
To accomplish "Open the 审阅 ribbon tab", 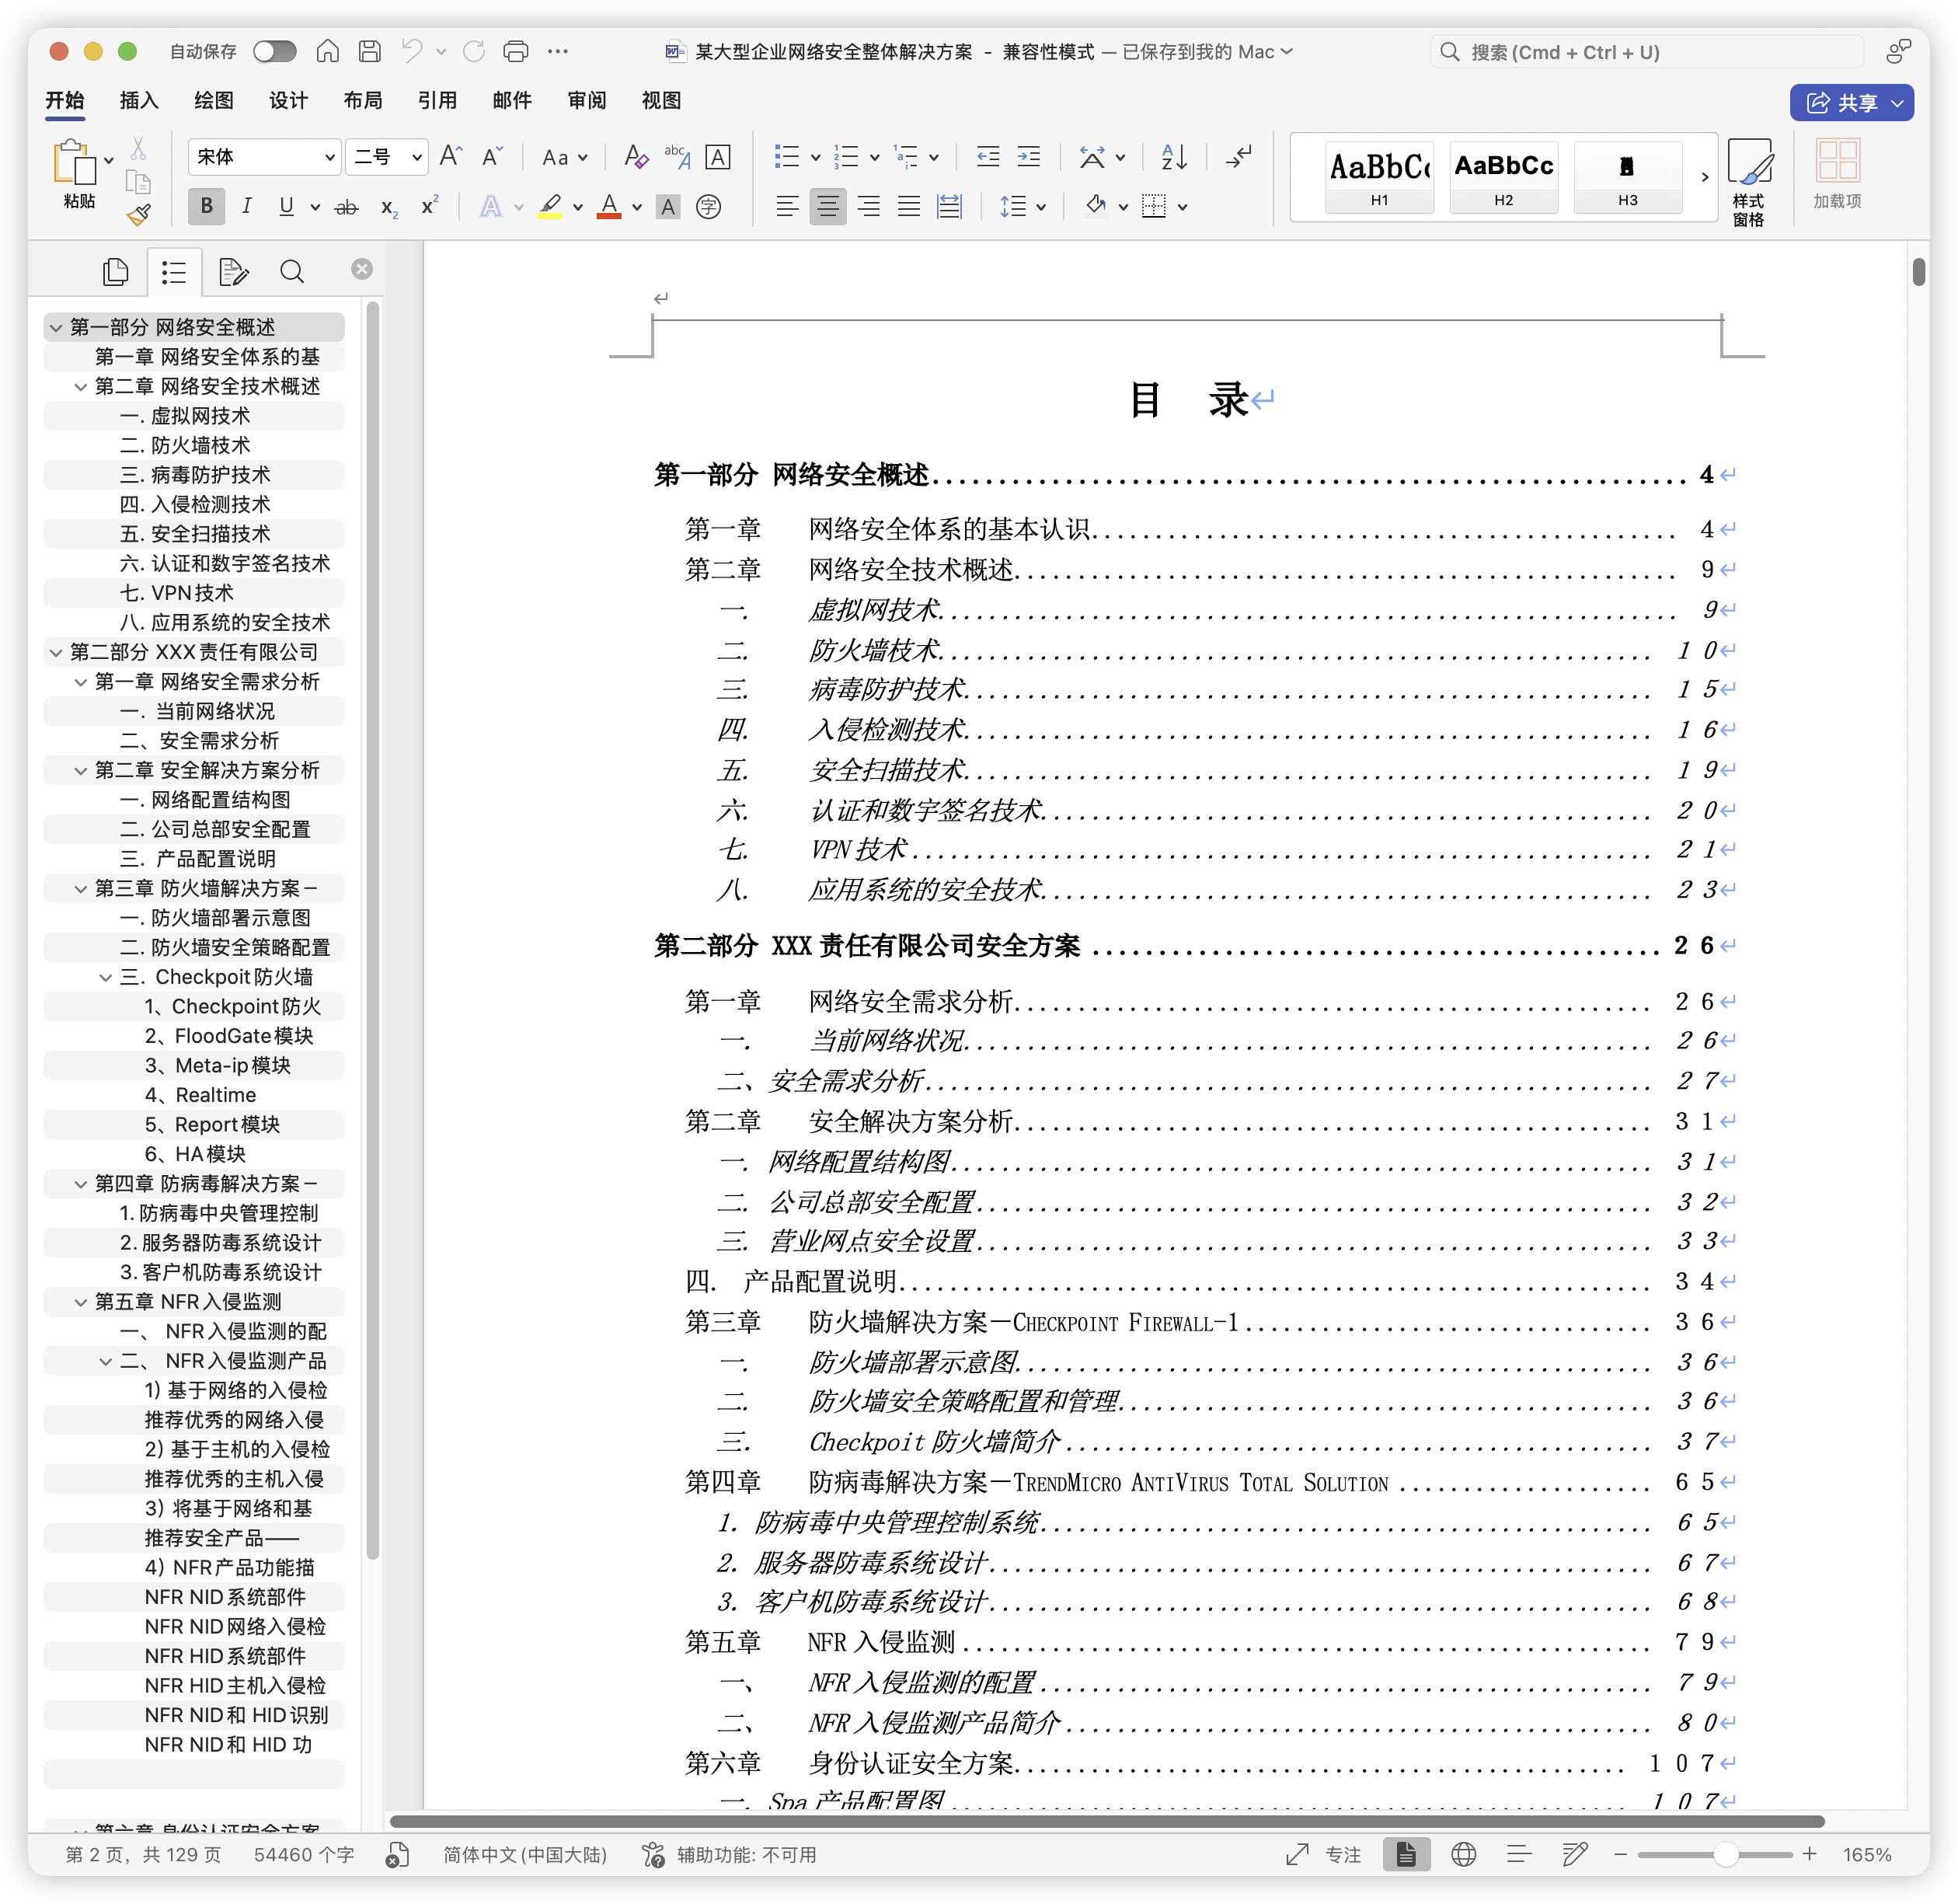I will click(x=585, y=101).
